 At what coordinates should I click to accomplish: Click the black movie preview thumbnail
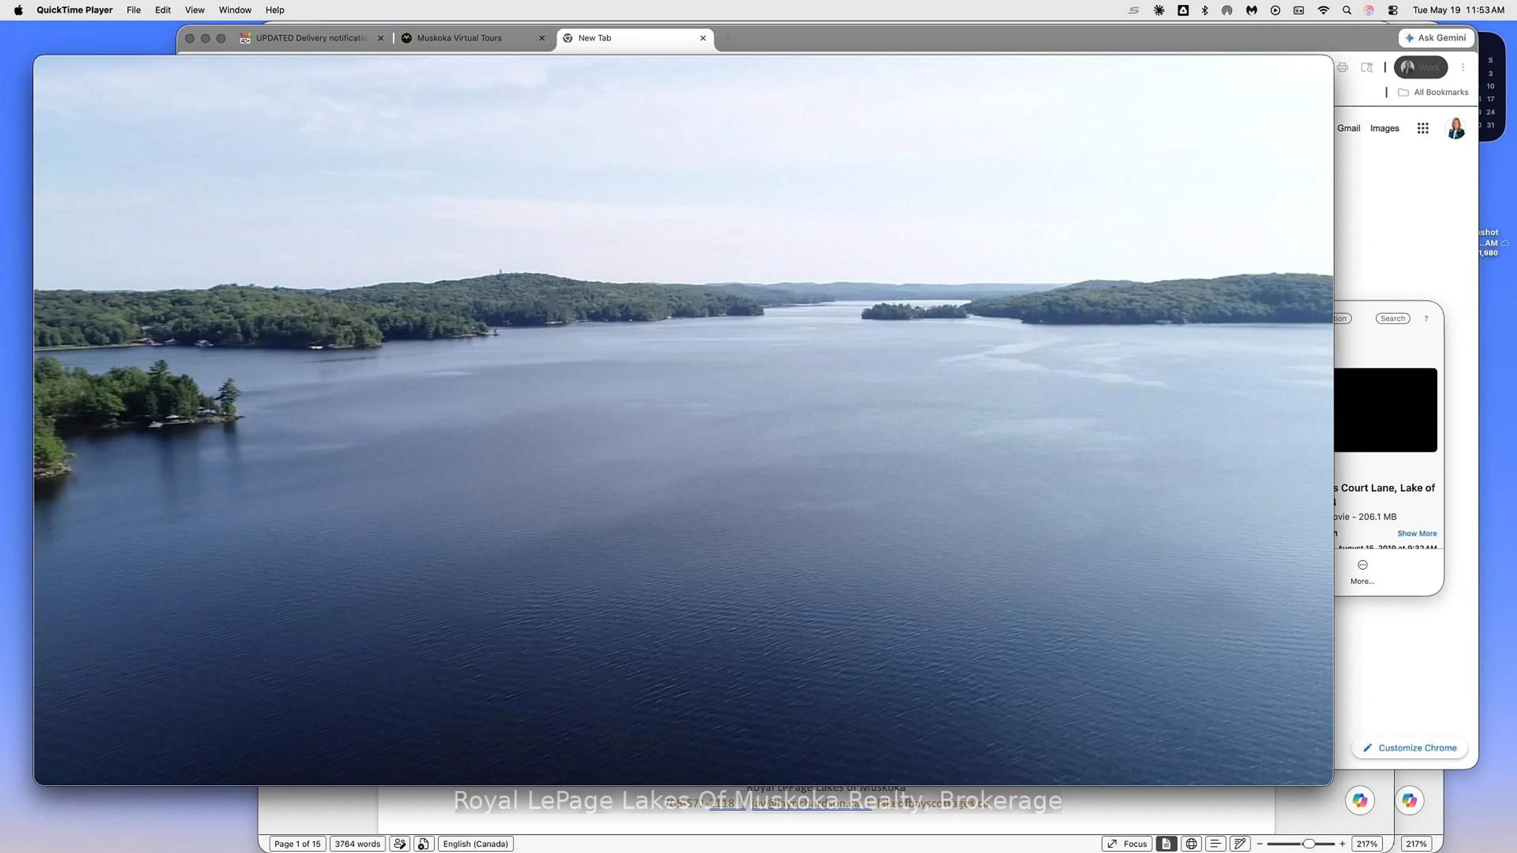click(x=1385, y=410)
